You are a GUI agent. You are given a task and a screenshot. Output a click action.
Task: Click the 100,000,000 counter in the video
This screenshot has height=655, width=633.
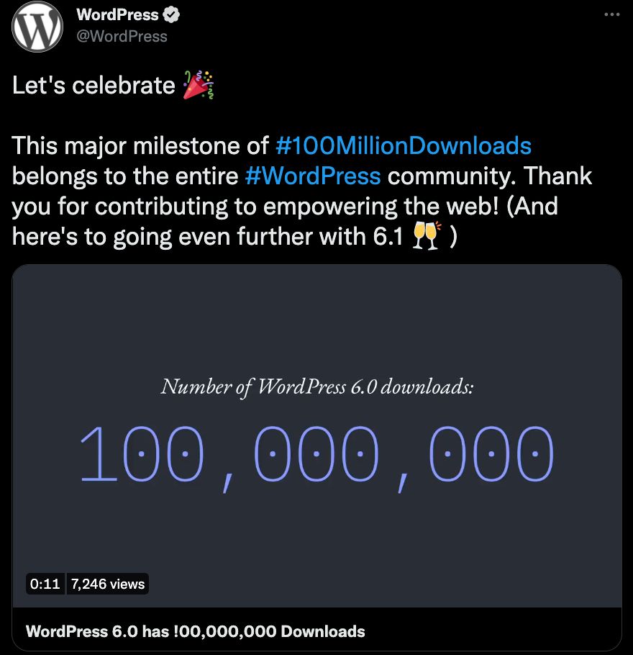coord(316,453)
